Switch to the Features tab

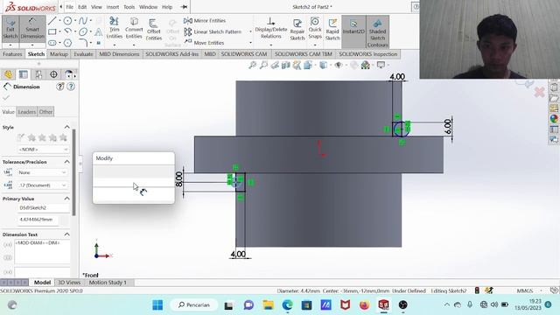[x=12, y=54]
